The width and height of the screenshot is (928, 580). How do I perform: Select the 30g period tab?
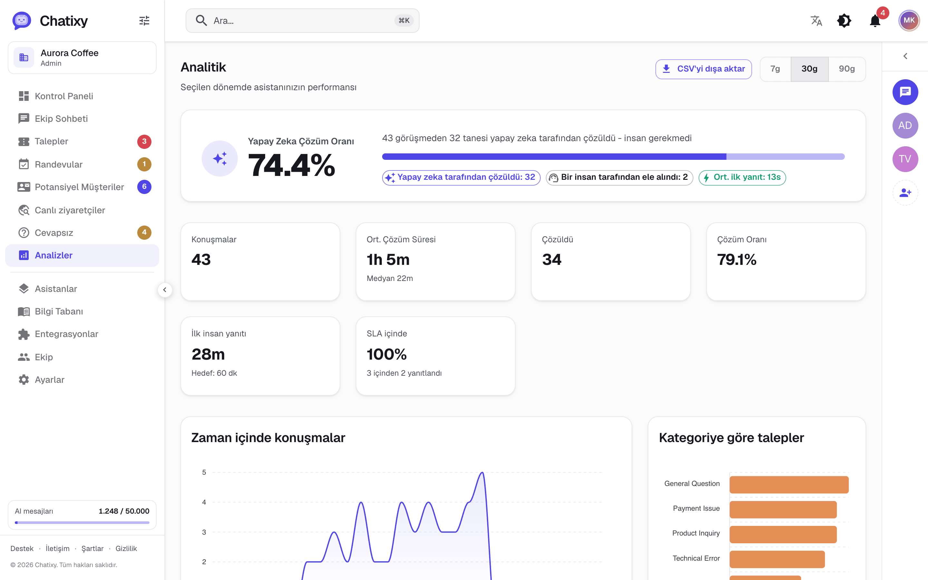[x=809, y=69]
